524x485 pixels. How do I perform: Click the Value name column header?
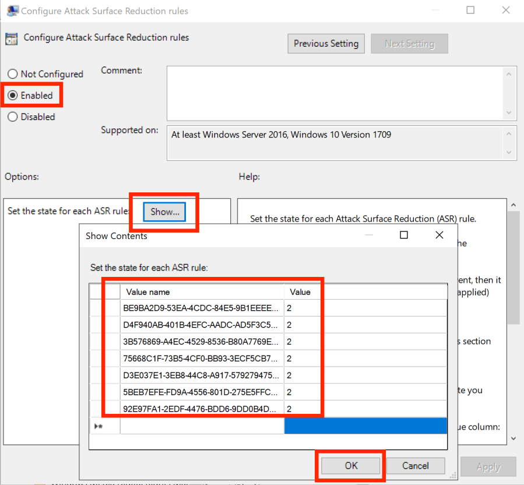coord(202,292)
